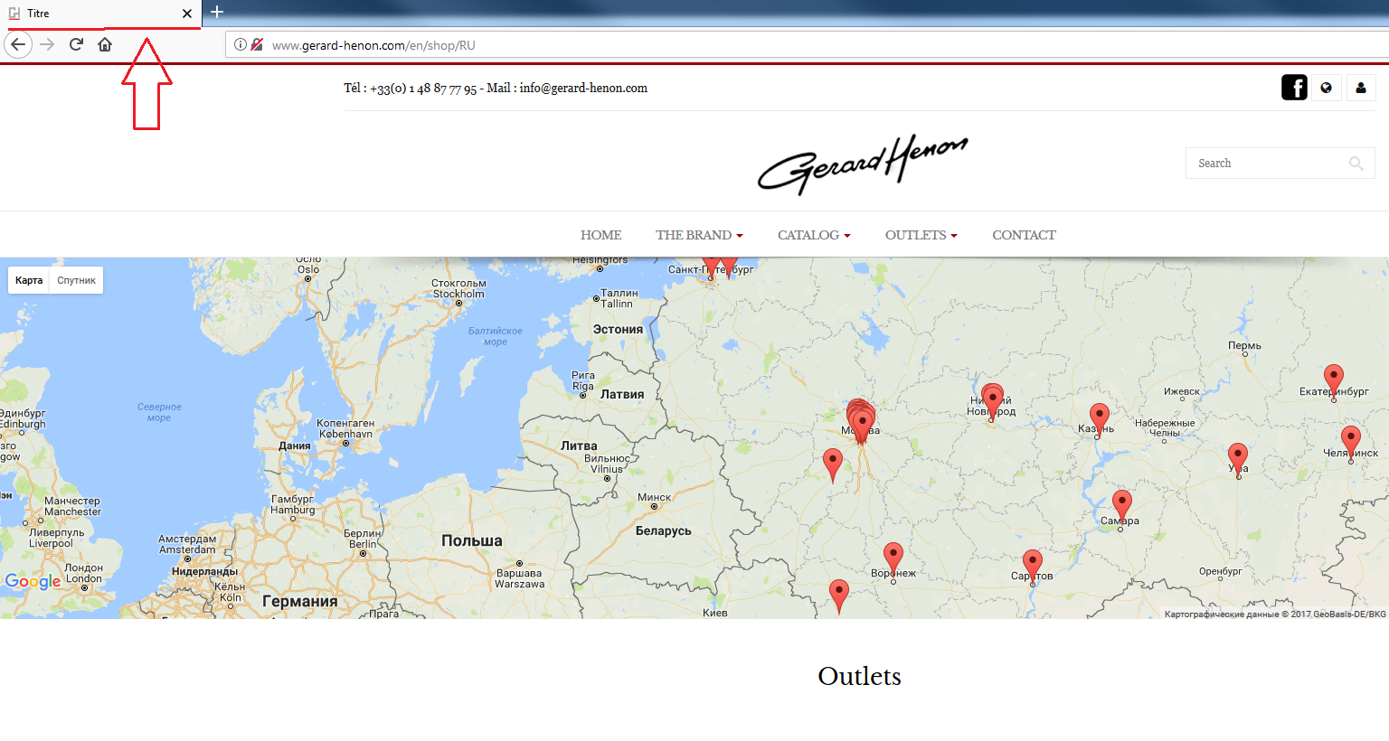Reload the page with the refresh icon
This screenshot has height=741, width=1389.
point(76,44)
